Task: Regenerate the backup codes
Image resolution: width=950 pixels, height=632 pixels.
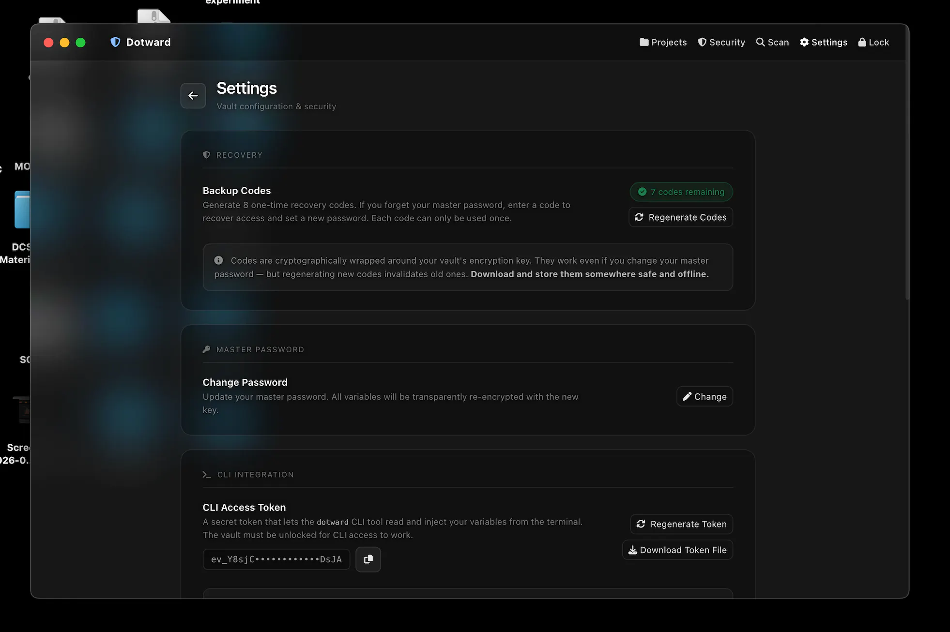Action: click(681, 217)
